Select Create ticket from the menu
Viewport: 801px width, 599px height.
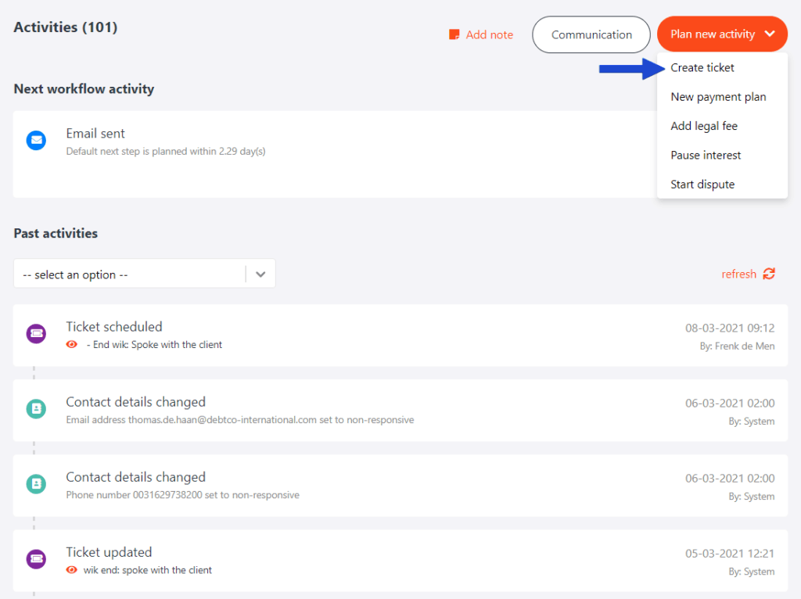coord(702,68)
